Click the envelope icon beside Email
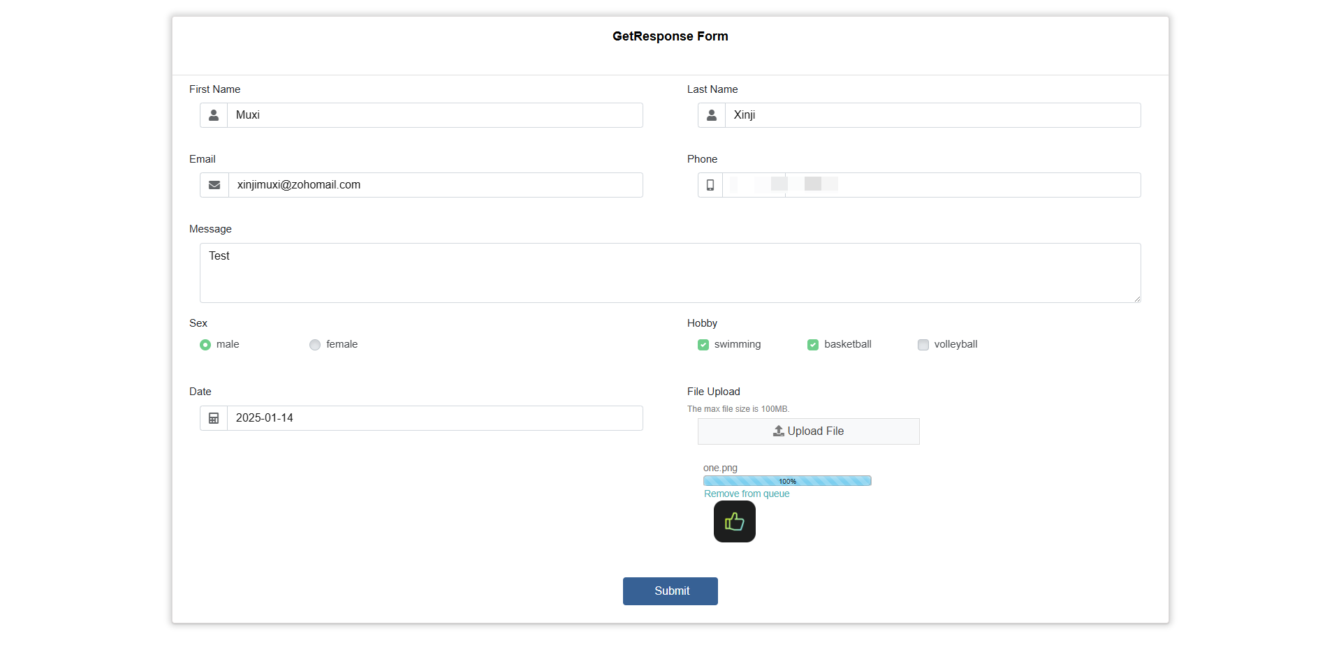 tap(214, 185)
